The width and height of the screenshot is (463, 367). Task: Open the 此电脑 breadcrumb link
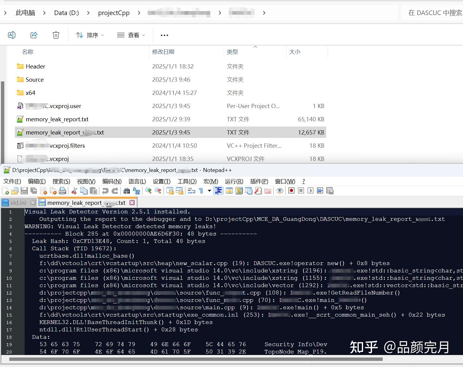click(25, 13)
